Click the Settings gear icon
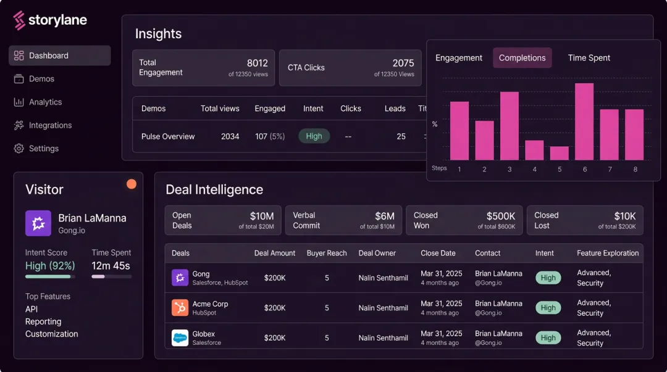667x372 pixels. [x=19, y=149]
